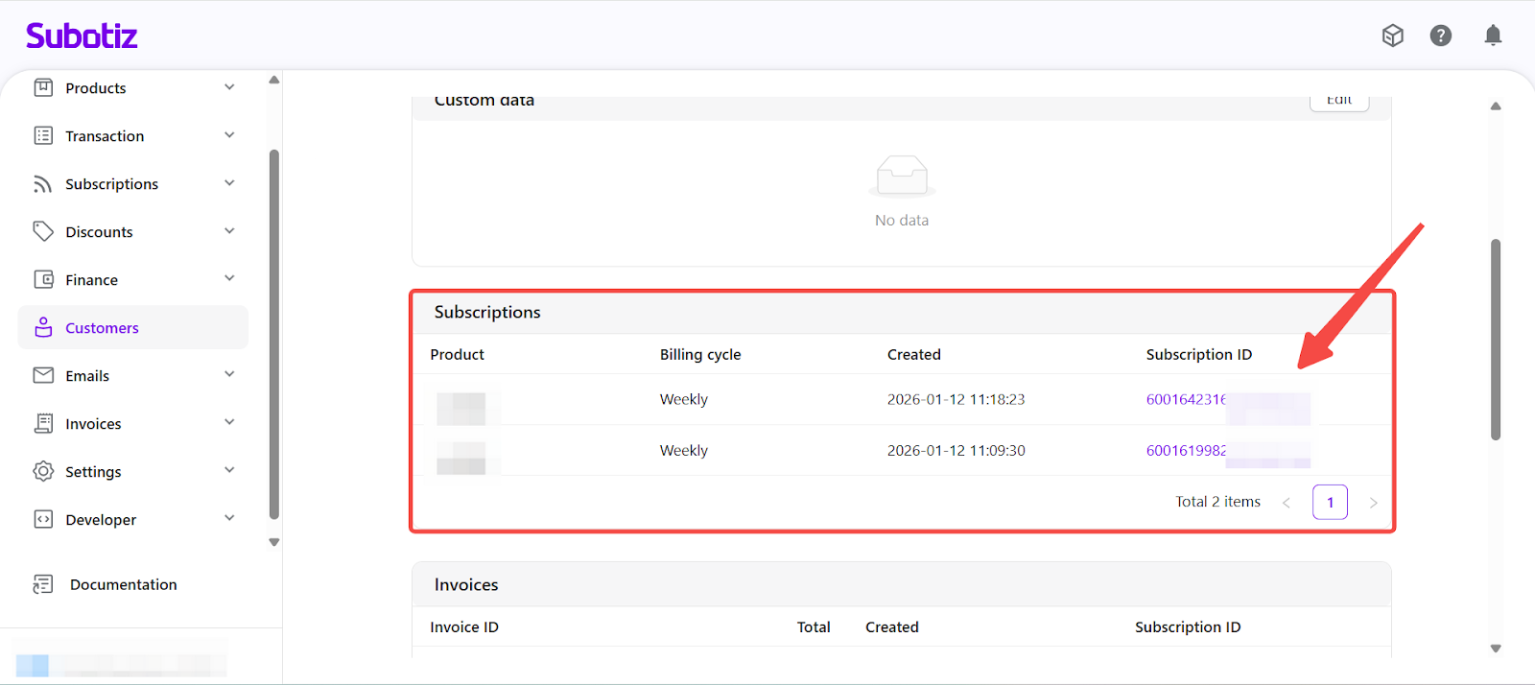Open the Invoices sidebar menu

coord(93,424)
